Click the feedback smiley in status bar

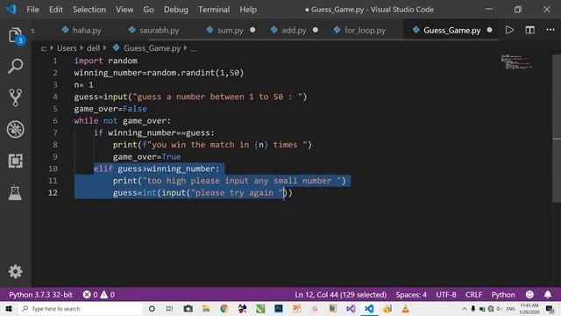(x=529, y=295)
